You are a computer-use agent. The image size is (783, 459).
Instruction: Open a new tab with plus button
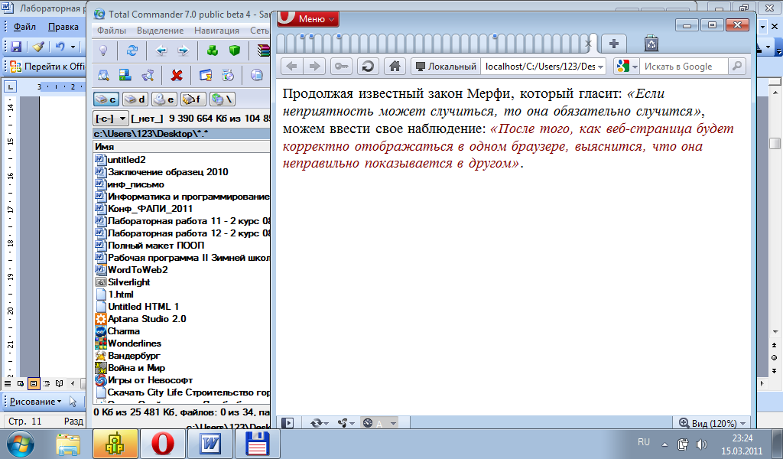pos(614,44)
